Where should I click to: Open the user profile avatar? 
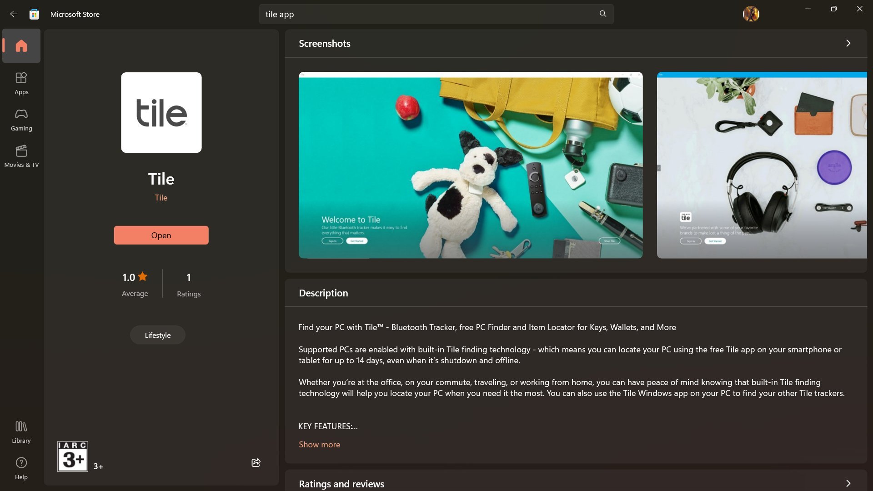[751, 14]
